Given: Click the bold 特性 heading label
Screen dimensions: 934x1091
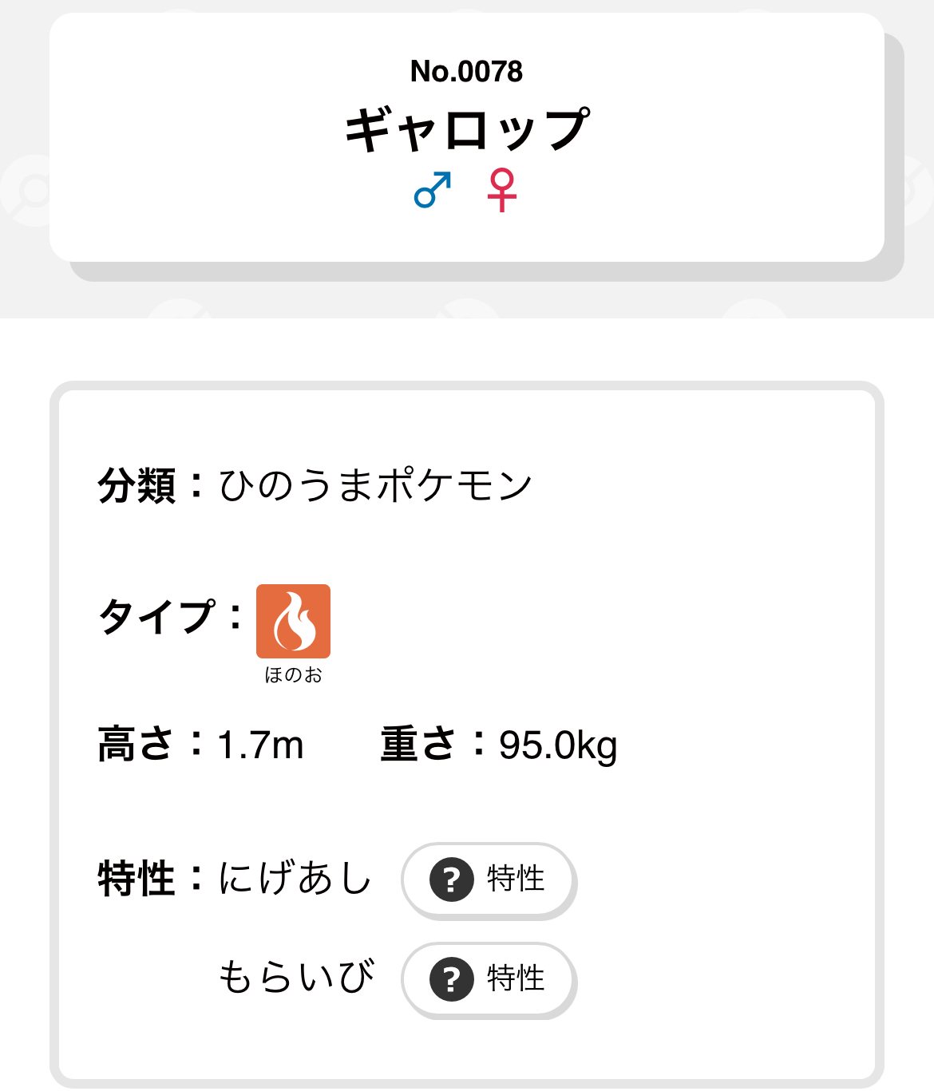Looking at the screenshot, I should tap(137, 879).
